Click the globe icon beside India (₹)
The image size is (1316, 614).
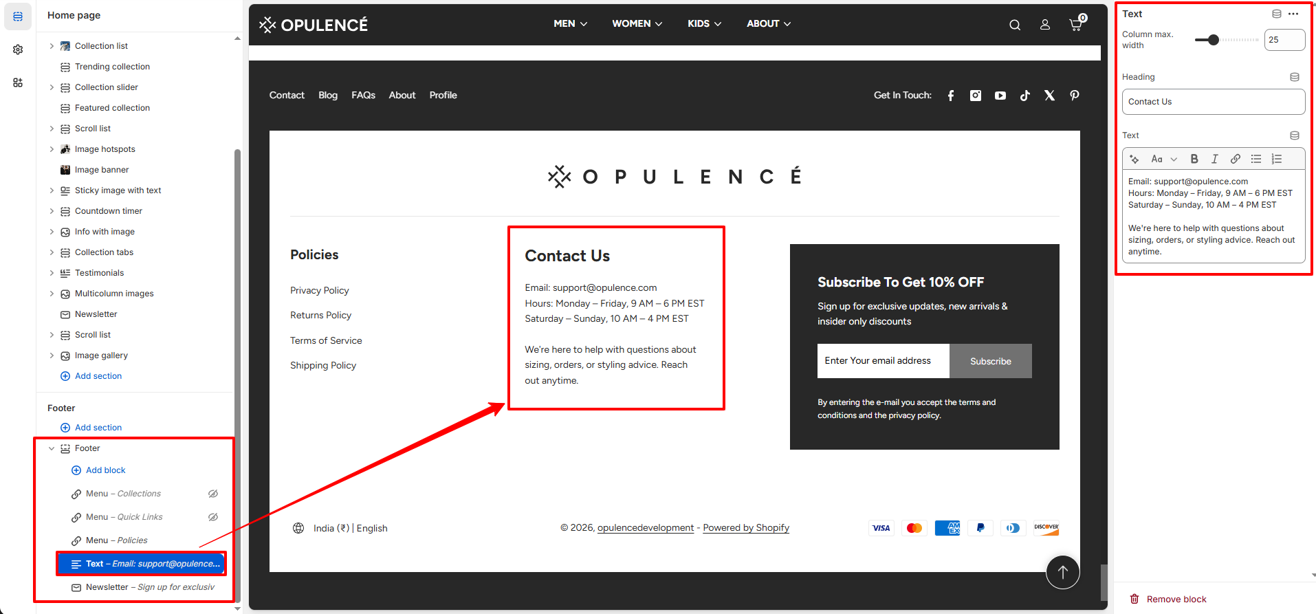point(298,528)
